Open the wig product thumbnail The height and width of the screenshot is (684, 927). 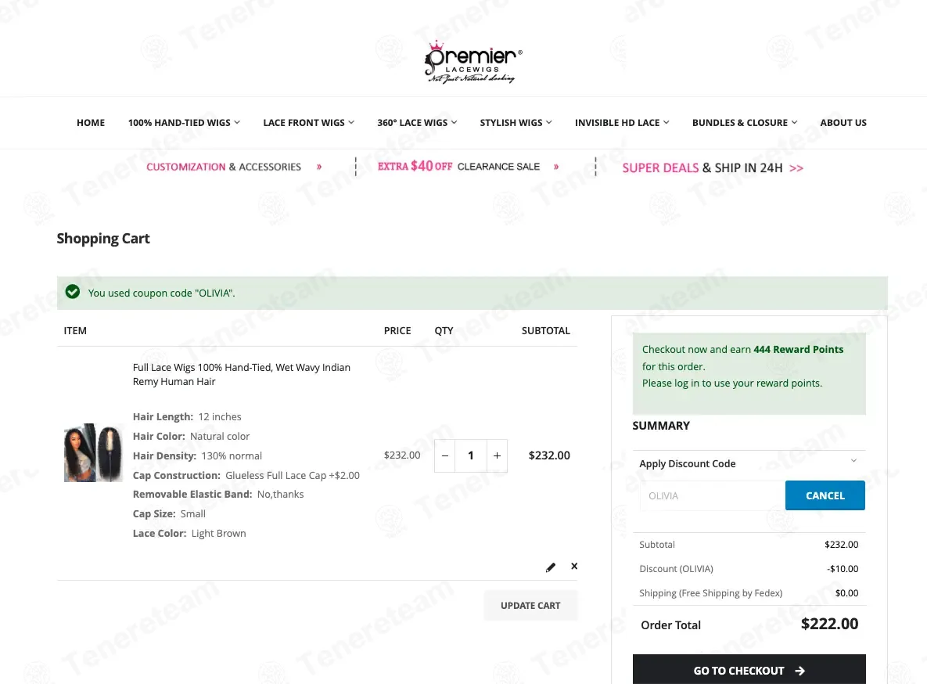pyautogui.click(x=93, y=452)
